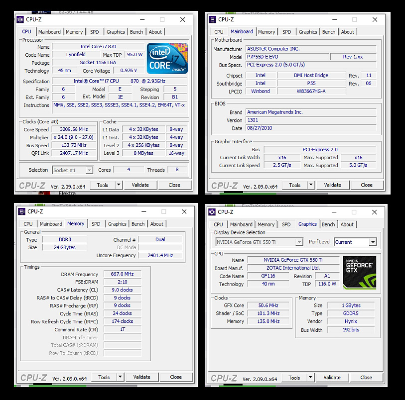This screenshot has height=400, width=405.
Task: Minimize the CPU tab CPU-Z window
Action: (x=142, y=19)
